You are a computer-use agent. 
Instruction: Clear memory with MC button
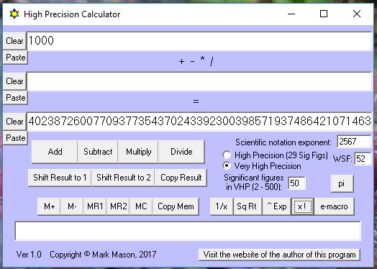(x=141, y=206)
